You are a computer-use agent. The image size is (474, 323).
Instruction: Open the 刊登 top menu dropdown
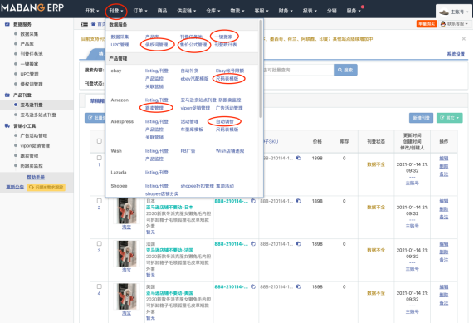(x=116, y=11)
